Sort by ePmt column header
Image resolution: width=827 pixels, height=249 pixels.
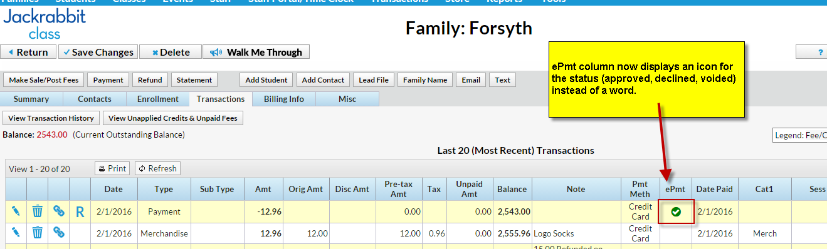pos(676,189)
